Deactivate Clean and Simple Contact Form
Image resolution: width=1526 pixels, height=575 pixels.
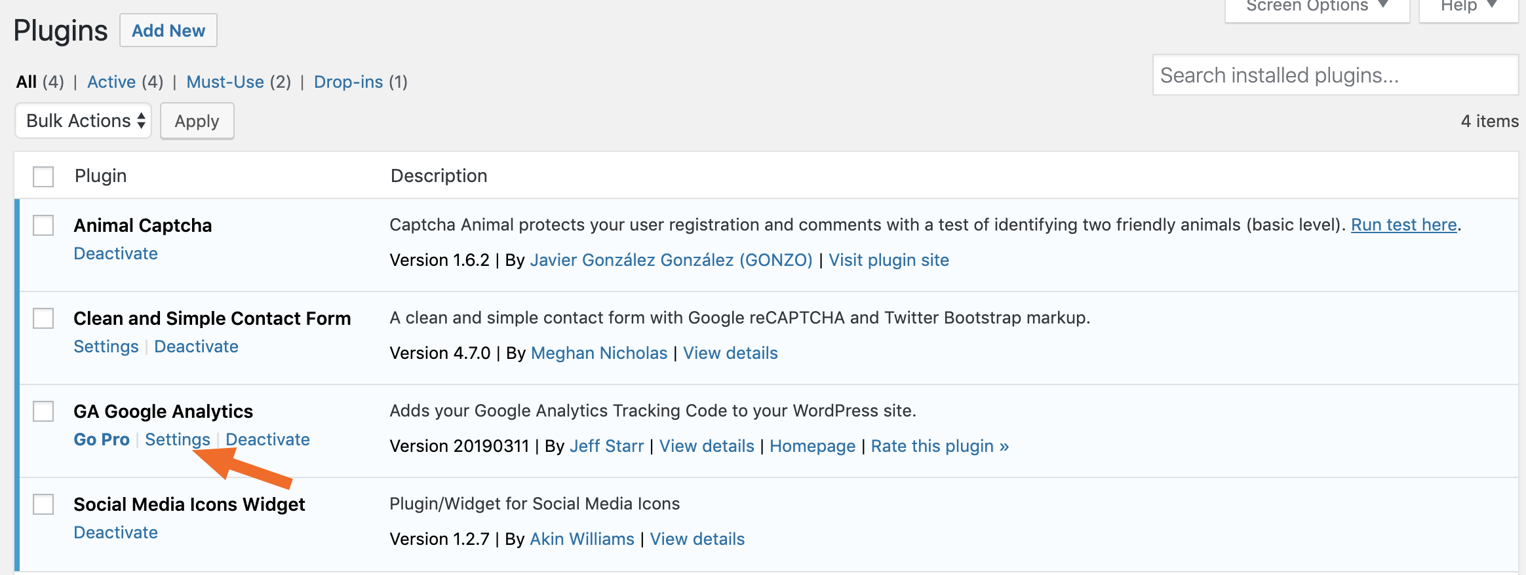coord(196,346)
